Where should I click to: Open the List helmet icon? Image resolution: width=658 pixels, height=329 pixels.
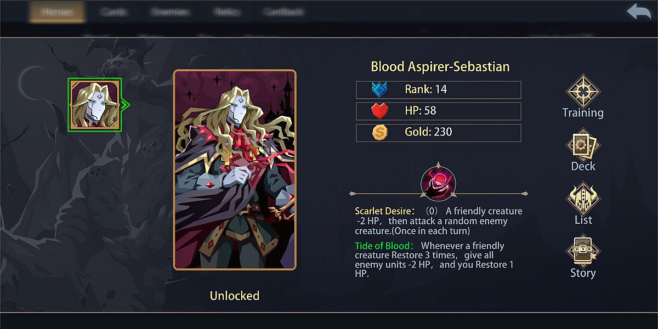point(583,198)
